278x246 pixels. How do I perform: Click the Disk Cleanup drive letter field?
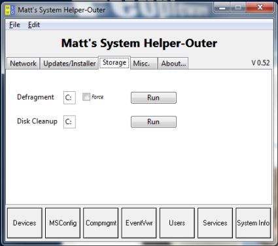tap(69, 122)
